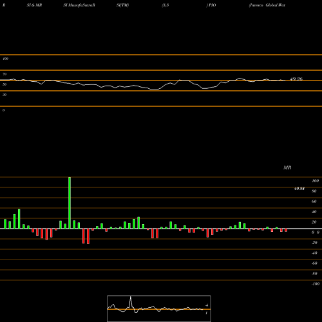Click the ') PIO' ticker label
The width and height of the screenshot is (322, 322).
tap(211, 5)
